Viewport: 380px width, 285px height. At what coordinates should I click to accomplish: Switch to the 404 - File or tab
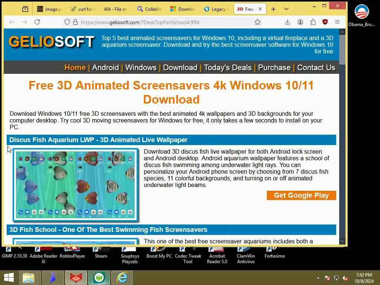click(x=115, y=9)
